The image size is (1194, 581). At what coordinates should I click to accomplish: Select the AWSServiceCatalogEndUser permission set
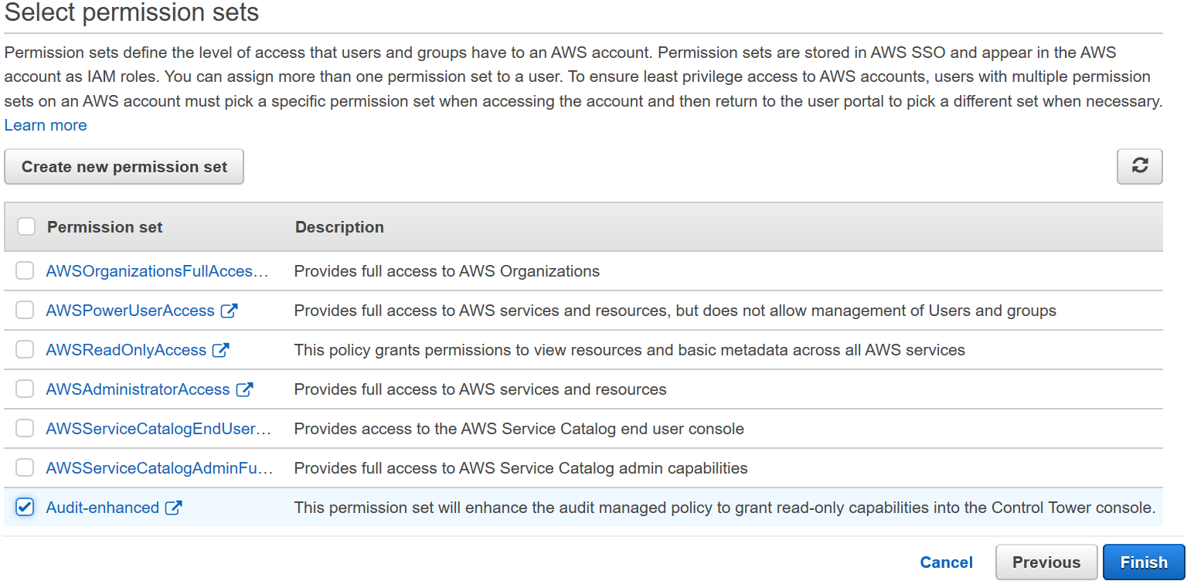tap(24, 428)
